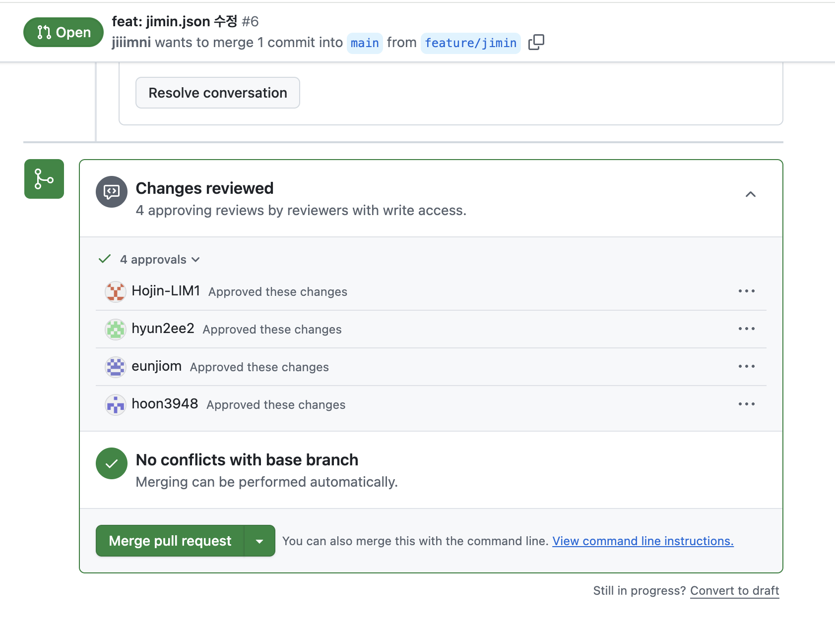Click Hojin-LIM1's avatar image
Viewport: 835px width, 619px height.
coord(115,291)
